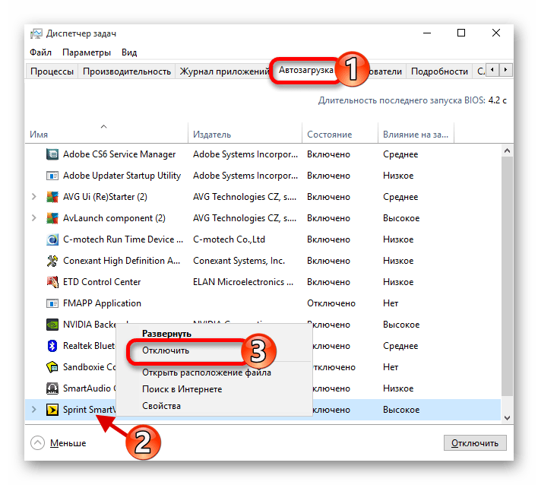538x485 pixels.
Task: Click the BIOS duration value 4.2 с
Action: (x=498, y=100)
